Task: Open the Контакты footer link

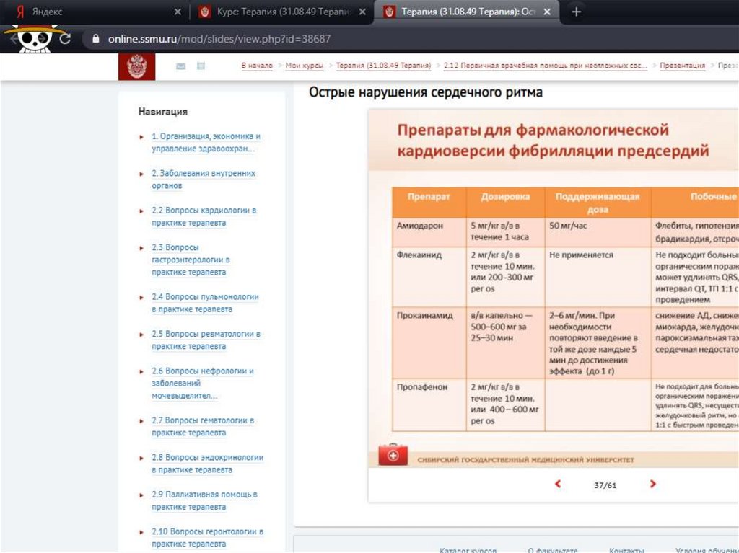Action: tap(626, 549)
